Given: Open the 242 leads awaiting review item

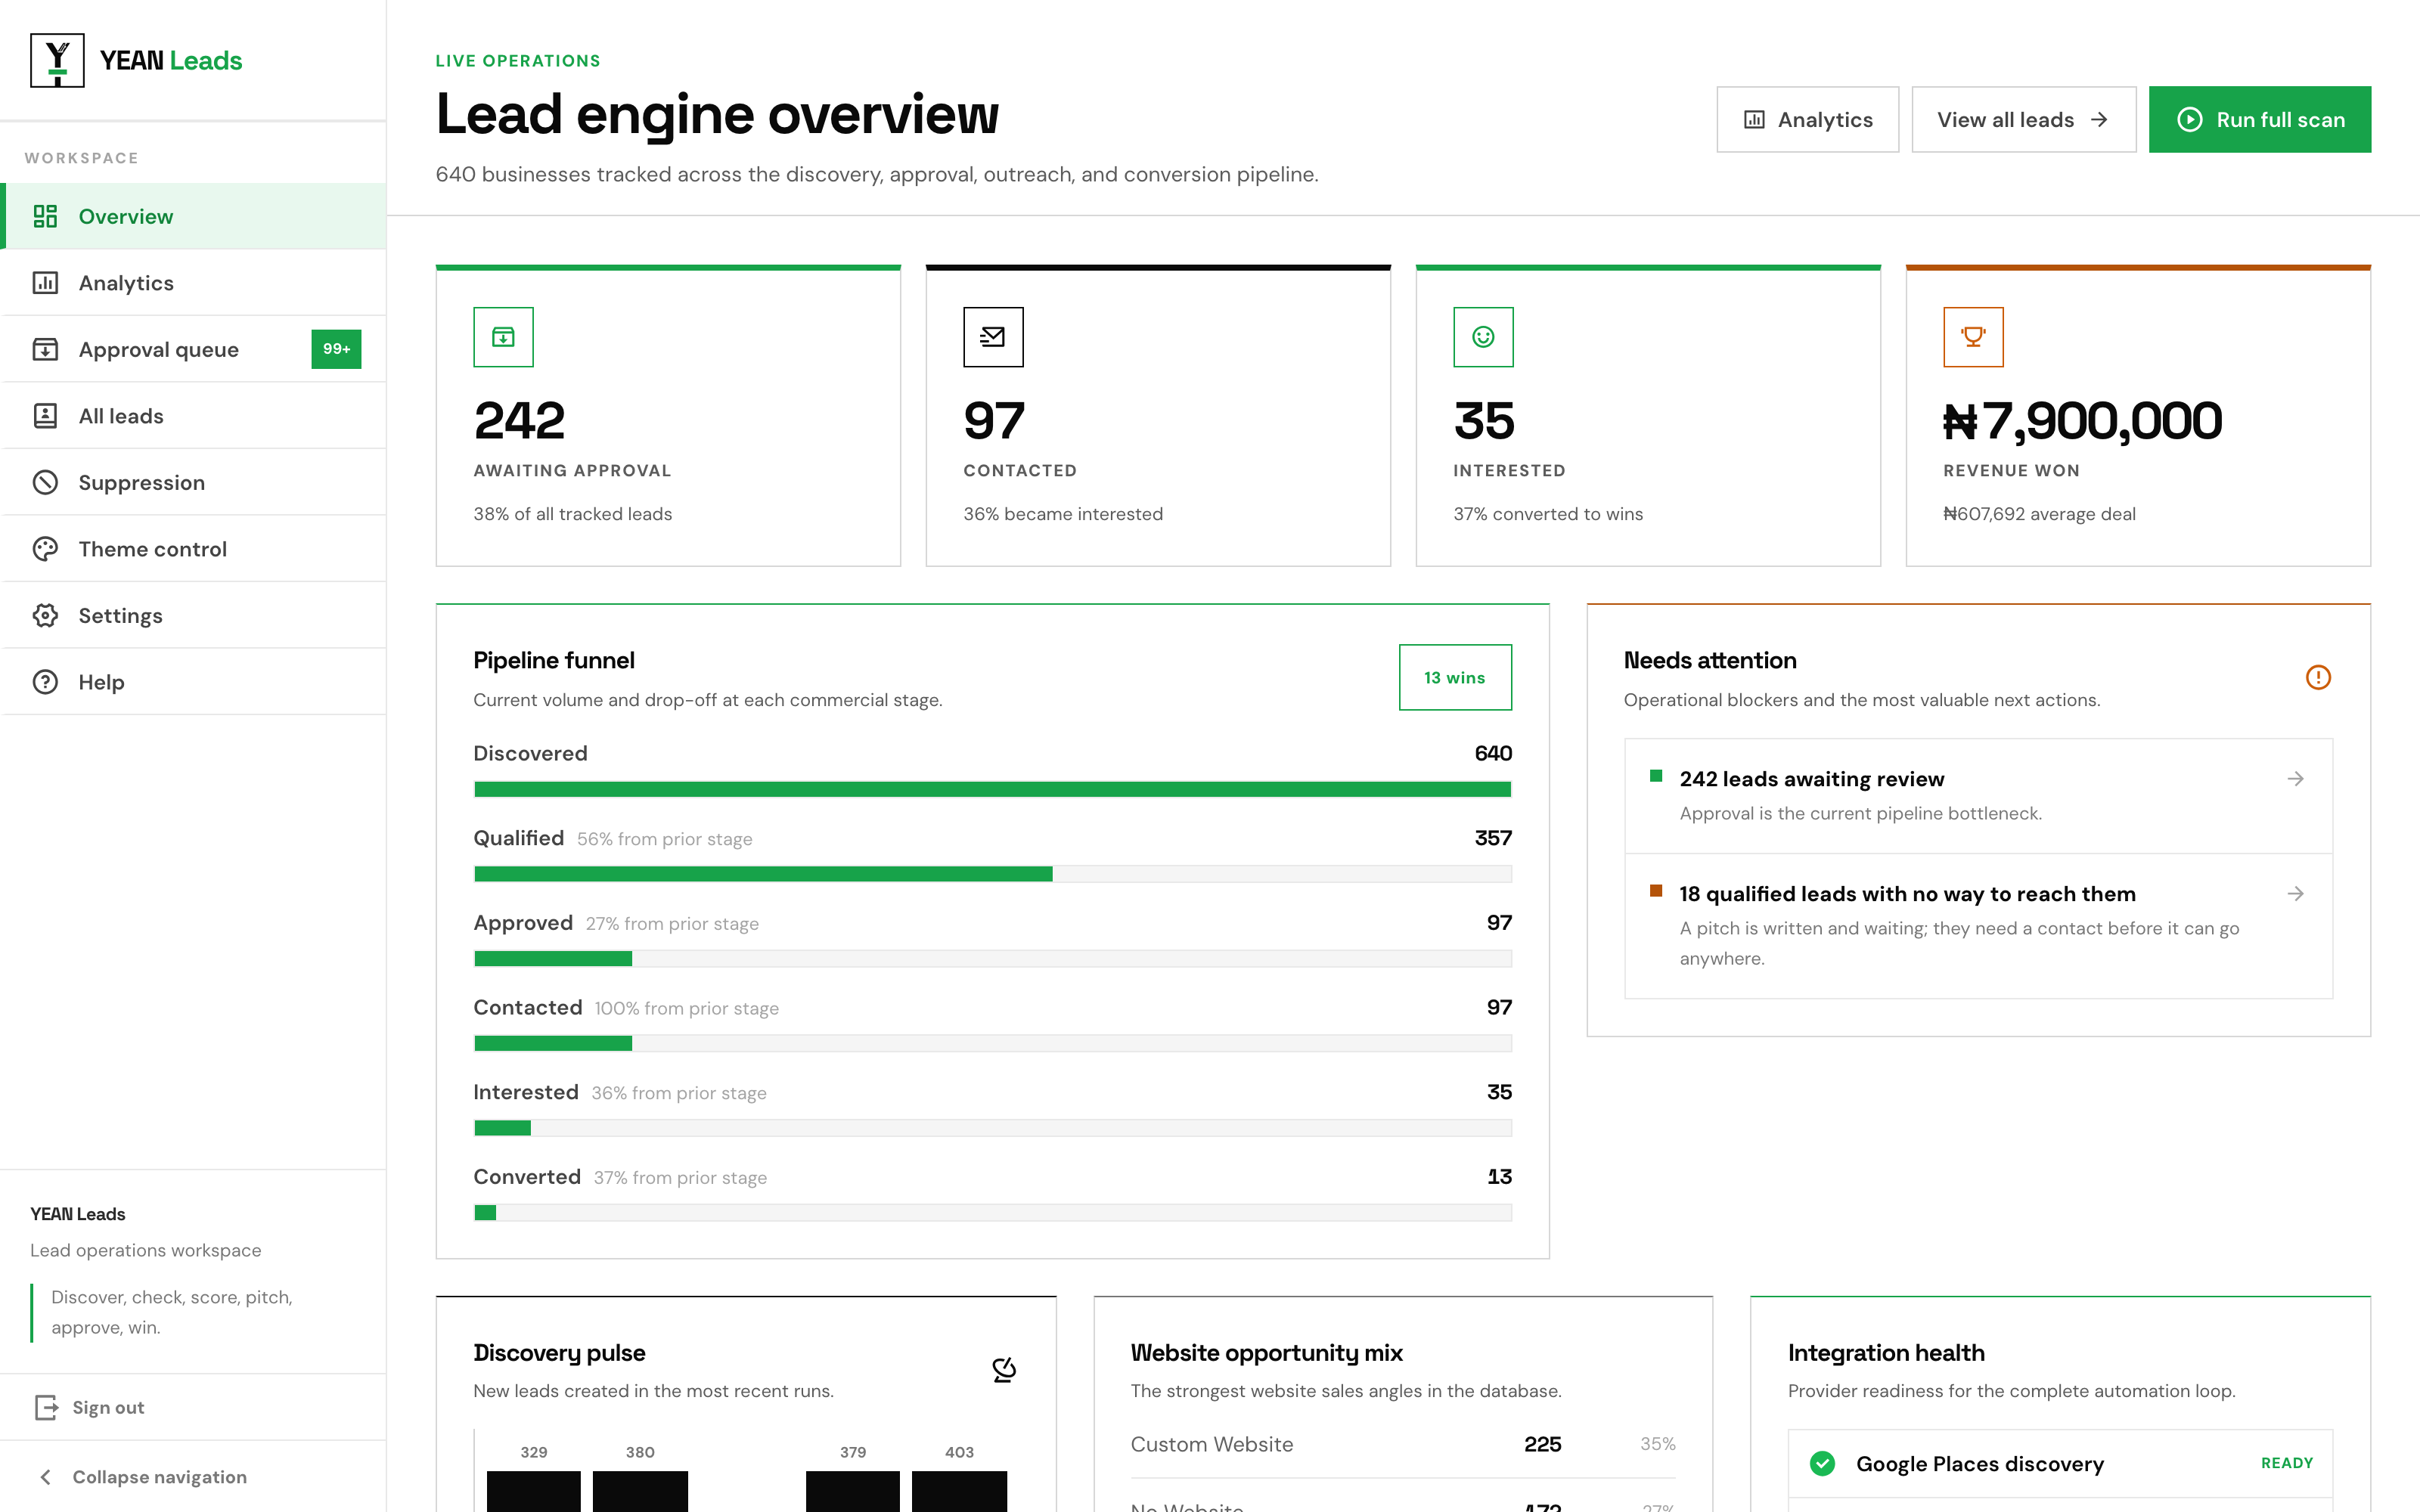Looking at the screenshot, I should pos(1978,796).
